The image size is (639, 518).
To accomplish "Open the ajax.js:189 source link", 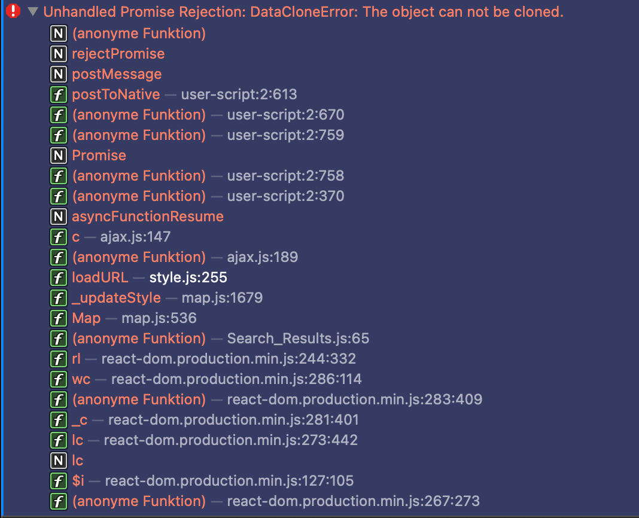I will pyautogui.click(x=263, y=257).
